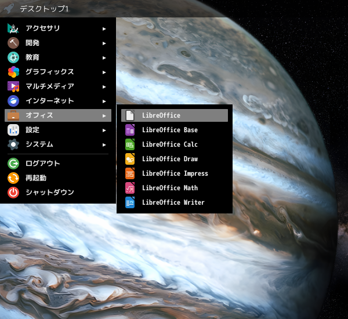Expand the システム submenu arrow

pyautogui.click(x=104, y=144)
